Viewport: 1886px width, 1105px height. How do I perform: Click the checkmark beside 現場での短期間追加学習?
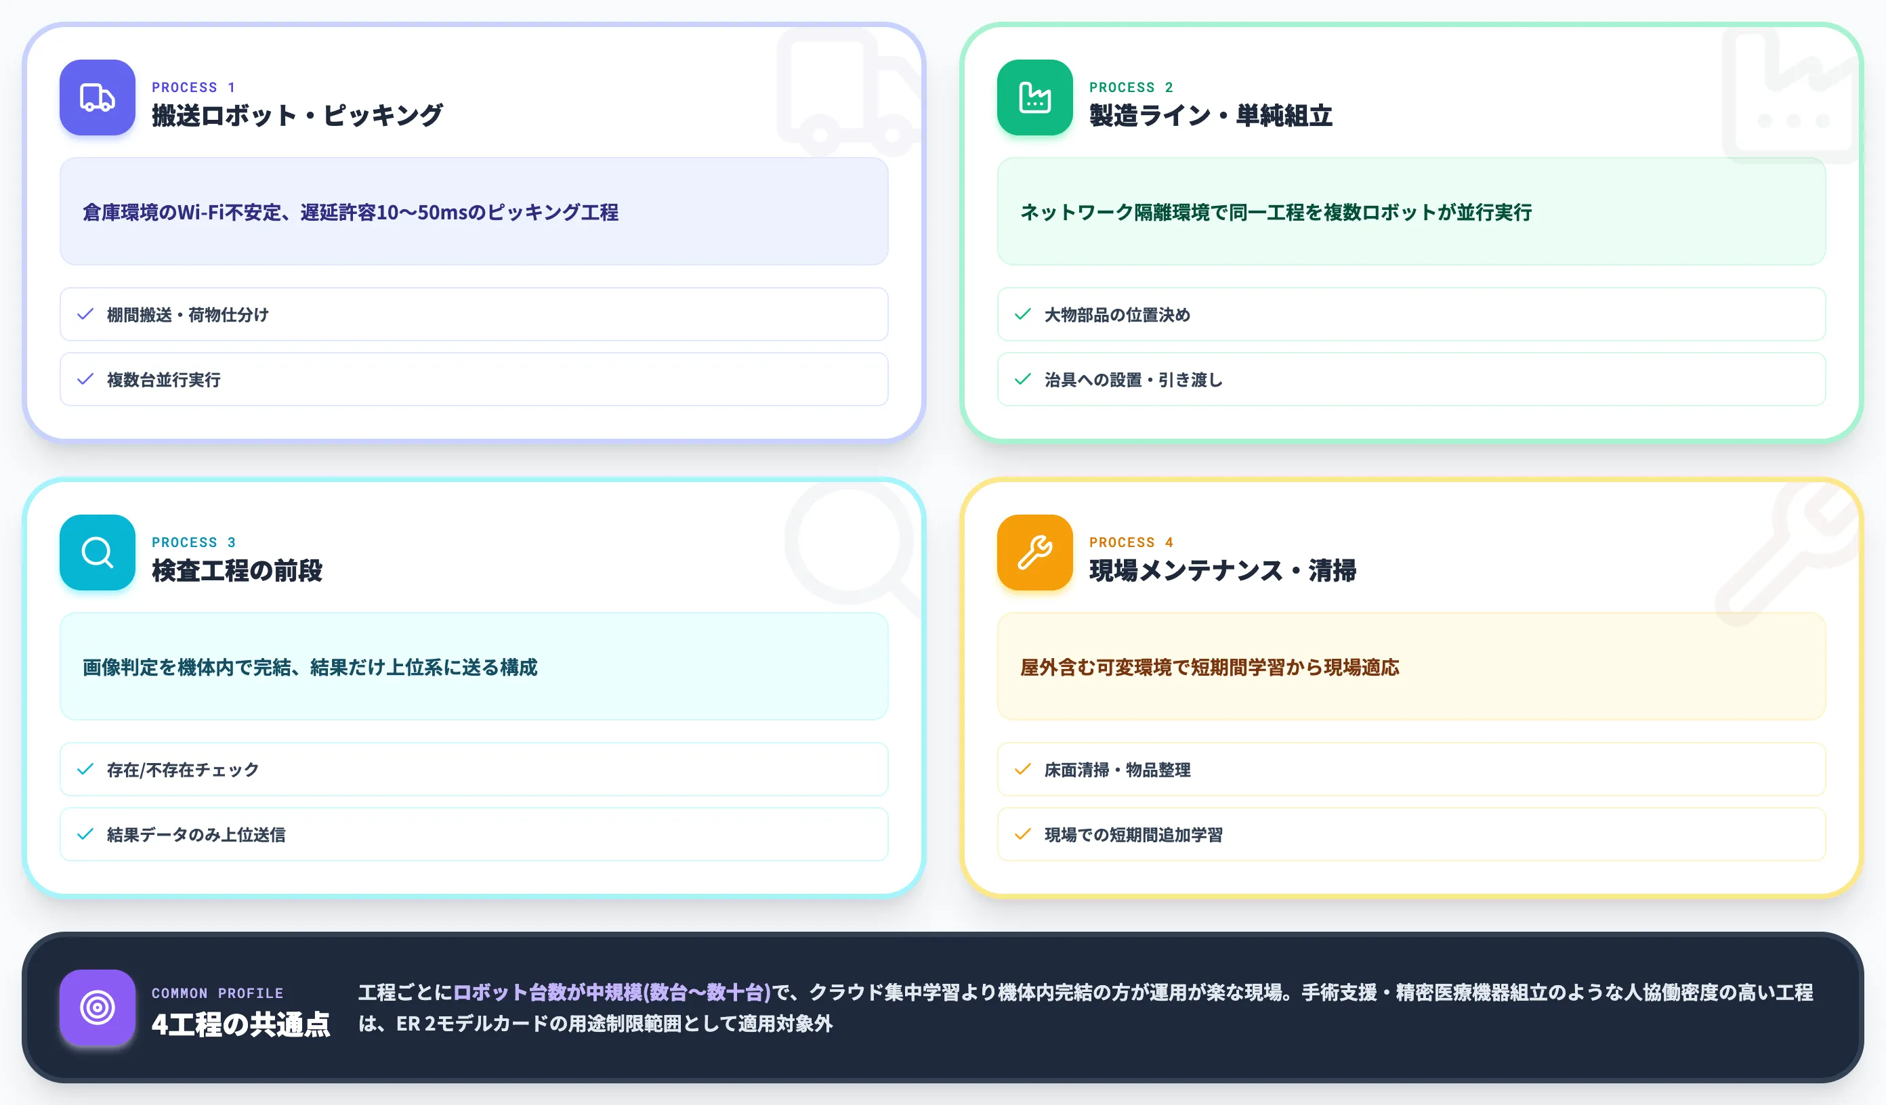pyautogui.click(x=1022, y=834)
